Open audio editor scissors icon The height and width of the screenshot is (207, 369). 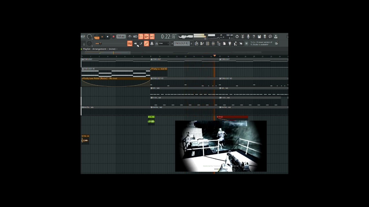[x=243, y=37]
